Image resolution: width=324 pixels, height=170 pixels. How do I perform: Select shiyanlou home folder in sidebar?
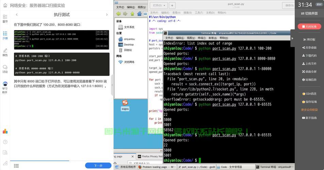(x=127, y=39)
